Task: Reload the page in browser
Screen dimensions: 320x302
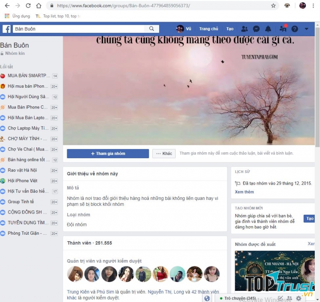Action: pos(28,6)
